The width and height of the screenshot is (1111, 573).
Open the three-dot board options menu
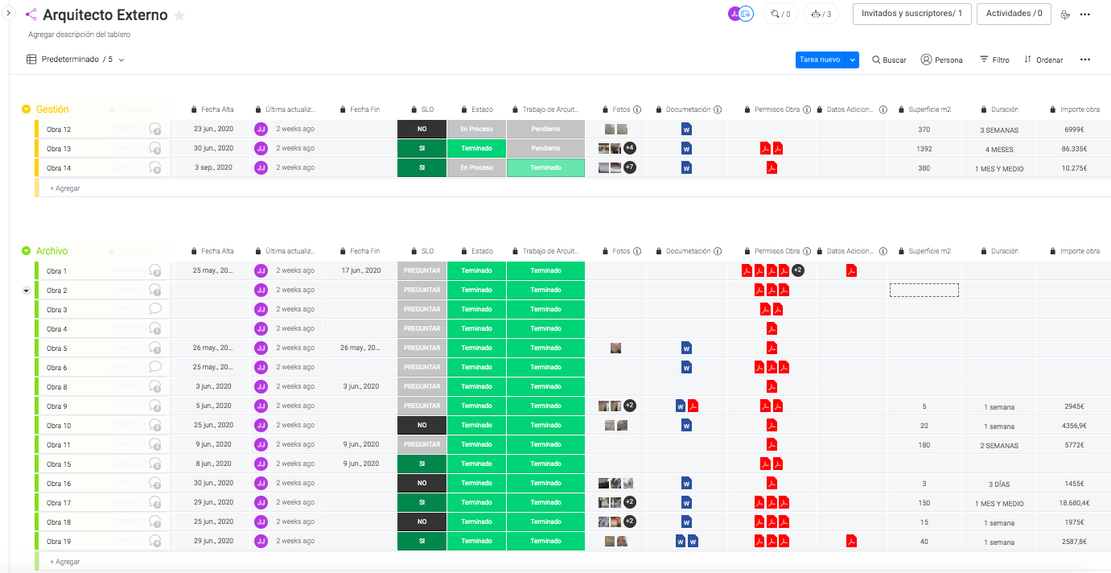pyautogui.click(x=1085, y=60)
